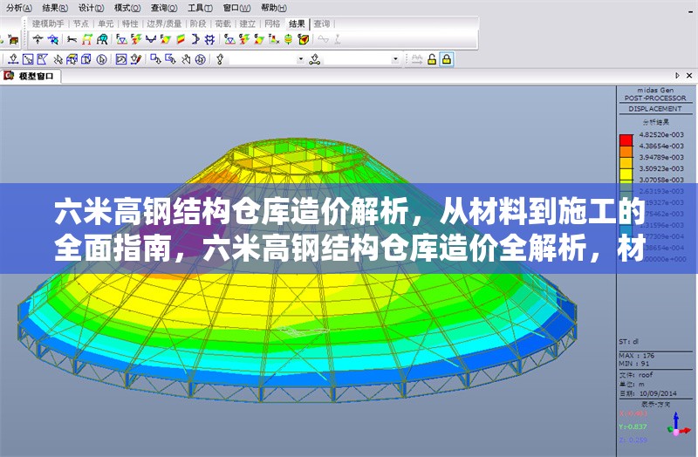Expand the second selection combo box dropdown

pos(395,59)
